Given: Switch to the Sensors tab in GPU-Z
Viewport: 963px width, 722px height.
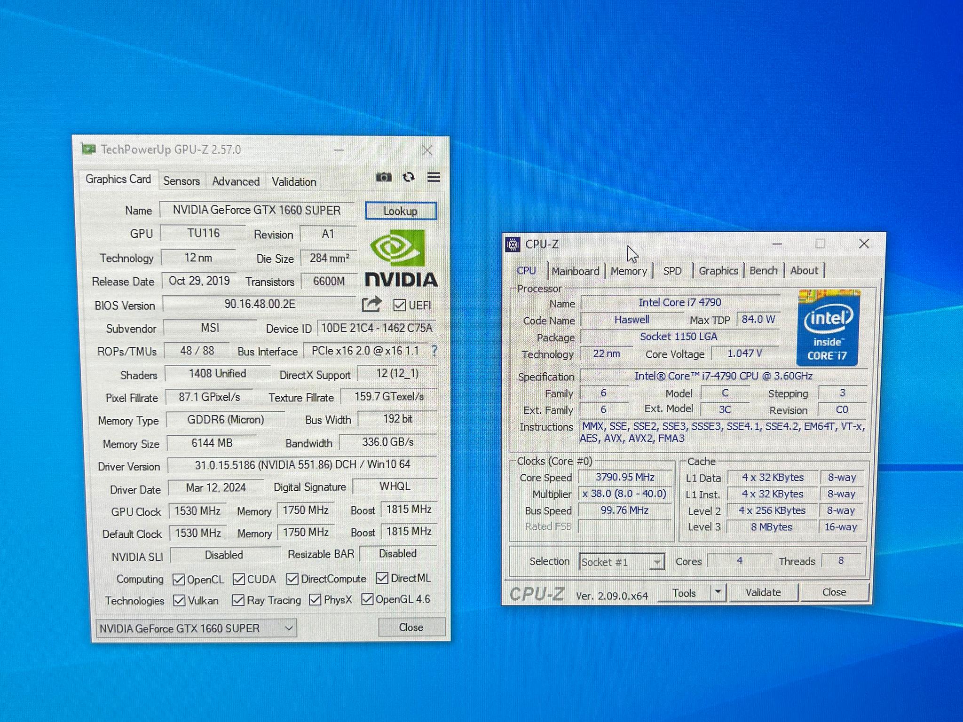Looking at the screenshot, I should coord(182,181).
